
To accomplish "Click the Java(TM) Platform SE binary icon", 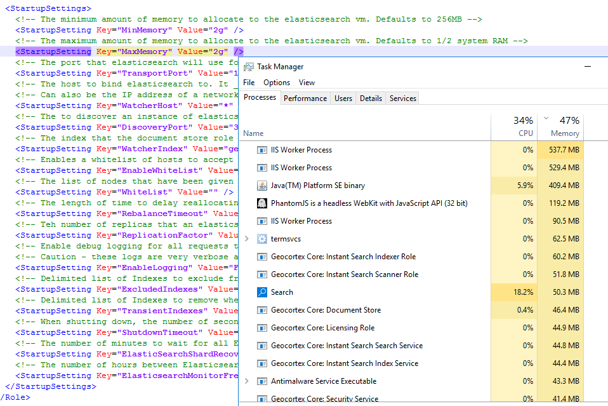I will coord(262,186).
